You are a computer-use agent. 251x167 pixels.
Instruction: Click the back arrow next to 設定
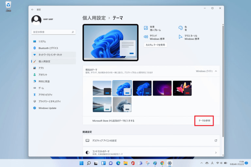[x=32, y=9]
